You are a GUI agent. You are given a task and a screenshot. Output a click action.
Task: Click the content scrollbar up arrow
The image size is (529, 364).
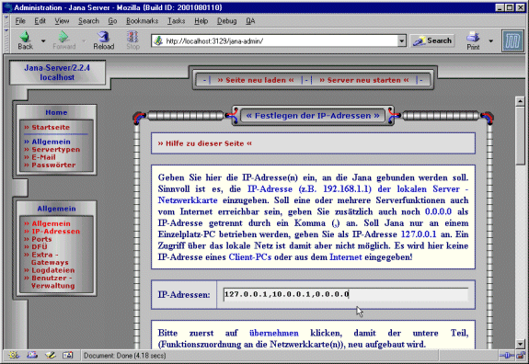coord(520,100)
